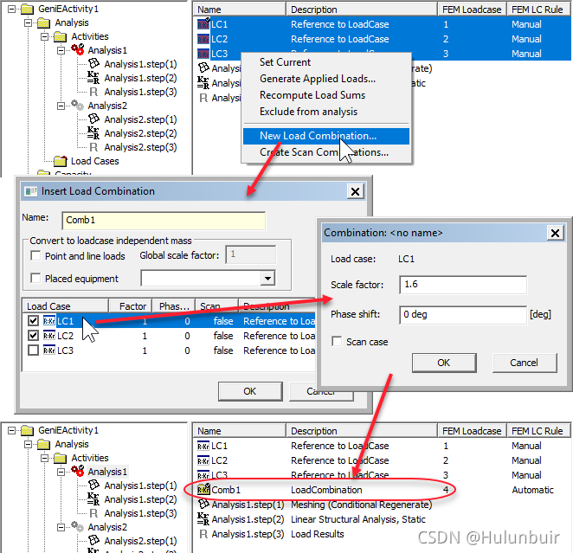The width and height of the screenshot is (573, 553).
Task: Enable Scan case checkbox
Action: 337,341
